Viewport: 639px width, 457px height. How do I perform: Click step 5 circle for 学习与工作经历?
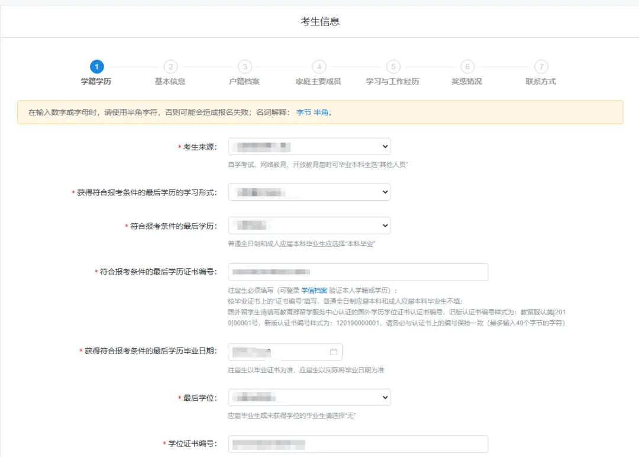click(393, 66)
